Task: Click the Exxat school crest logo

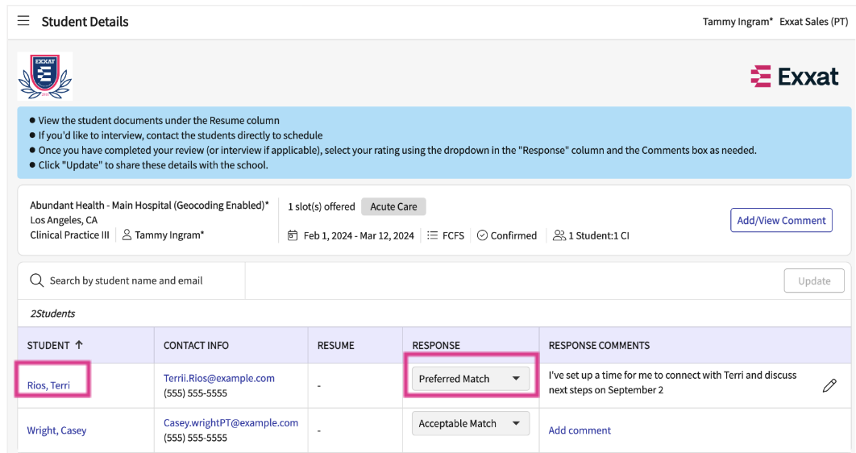Action: click(x=44, y=77)
